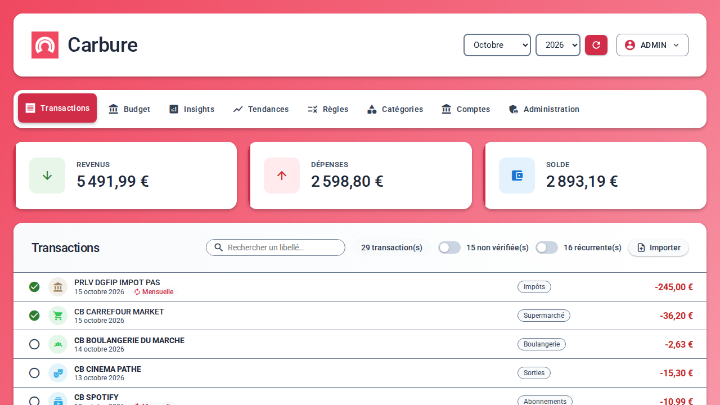Click the Dépenses 2 598,80 € amount
720x405 pixels.
click(347, 182)
